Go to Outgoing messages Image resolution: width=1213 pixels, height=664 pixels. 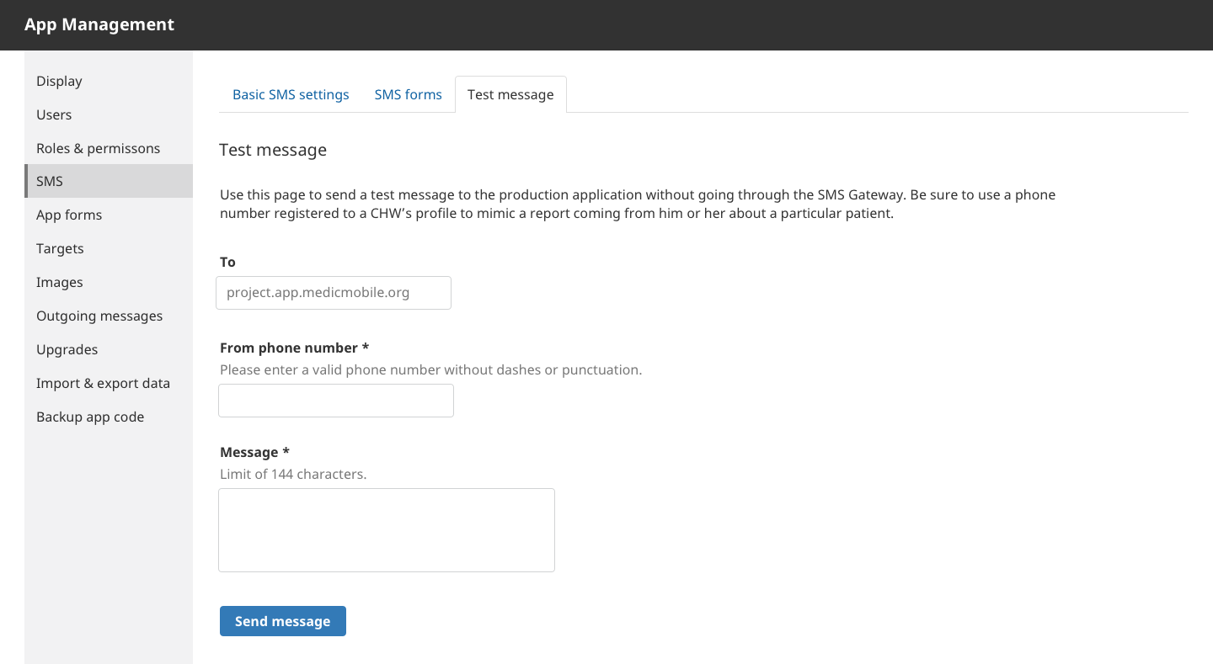[x=109, y=316]
